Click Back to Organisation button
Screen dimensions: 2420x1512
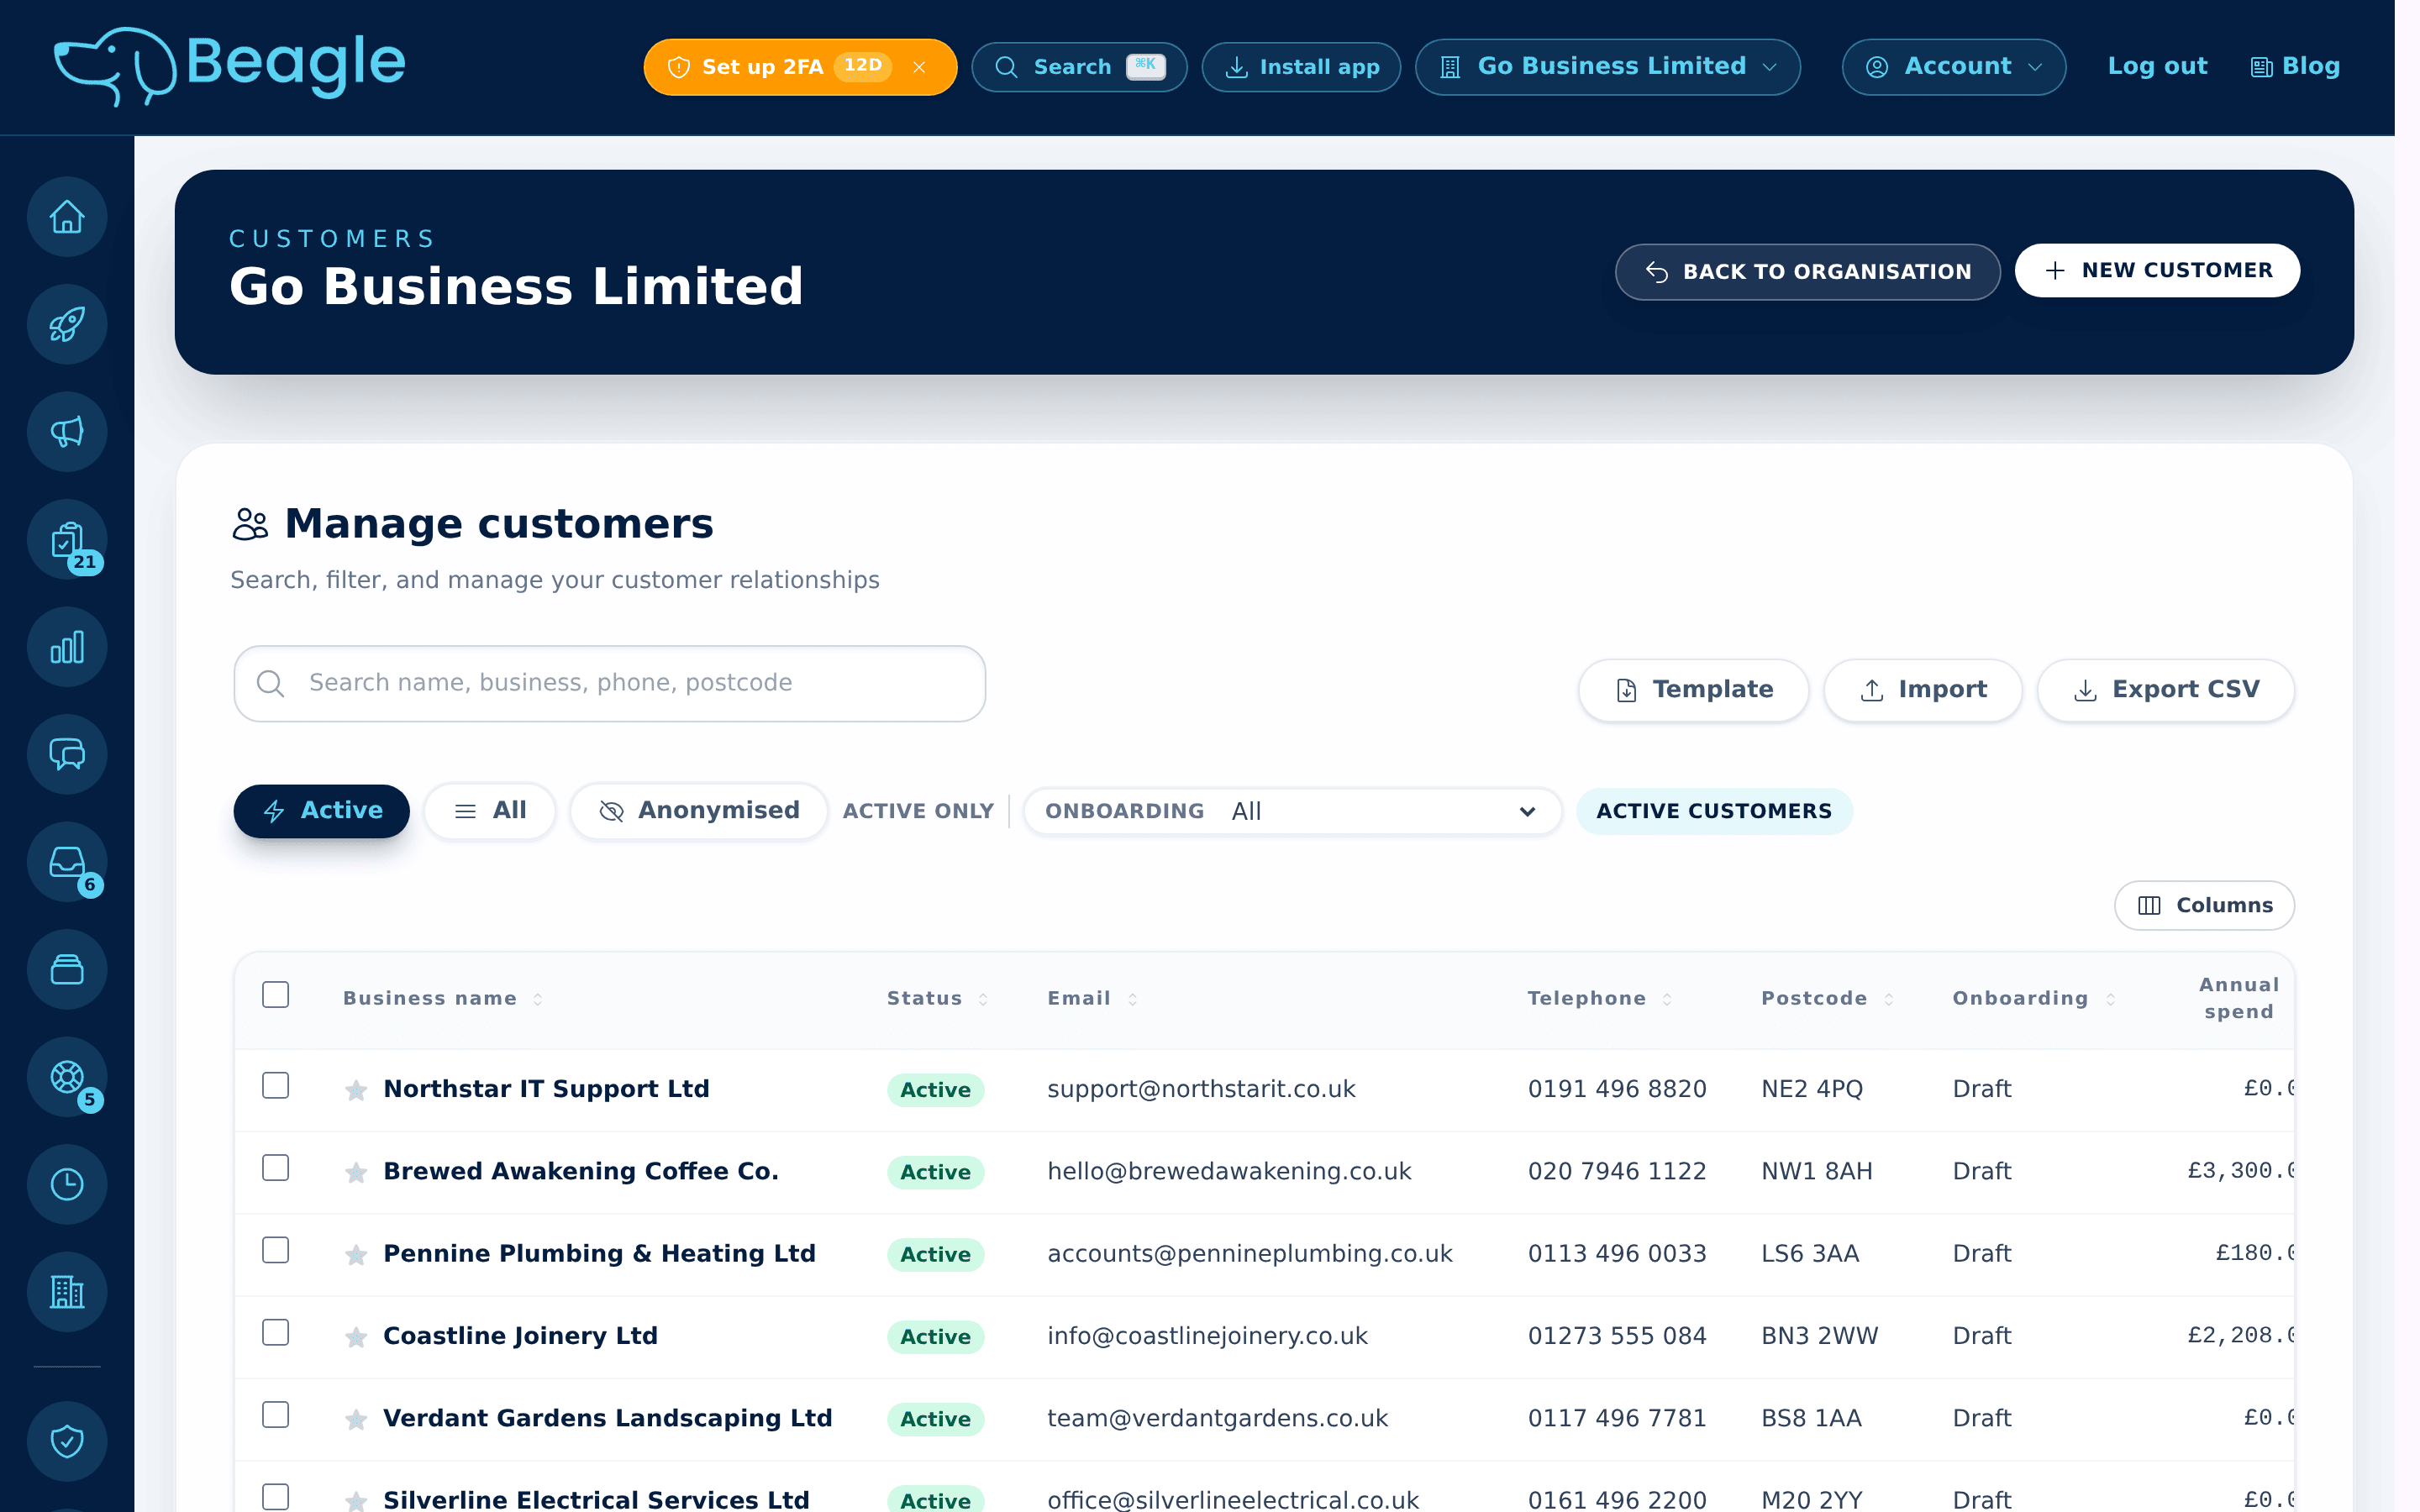(1807, 272)
